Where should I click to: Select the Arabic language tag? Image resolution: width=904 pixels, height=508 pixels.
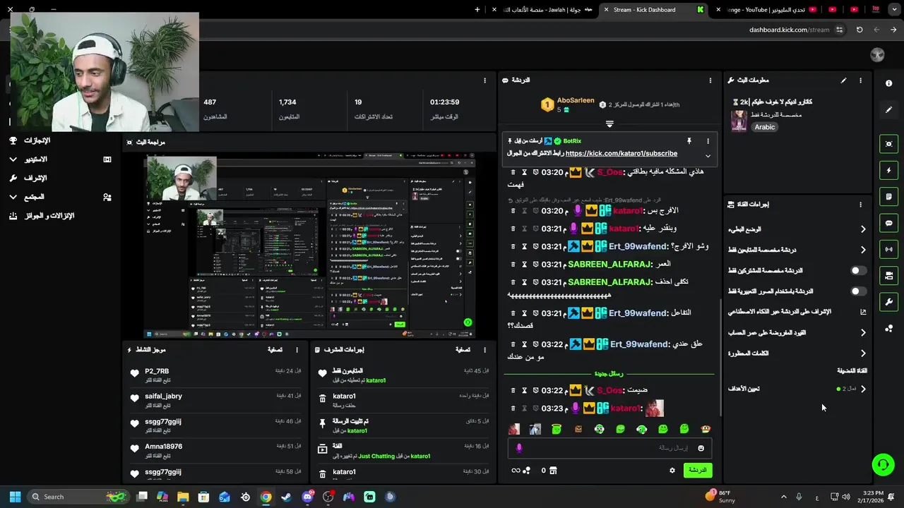click(765, 127)
